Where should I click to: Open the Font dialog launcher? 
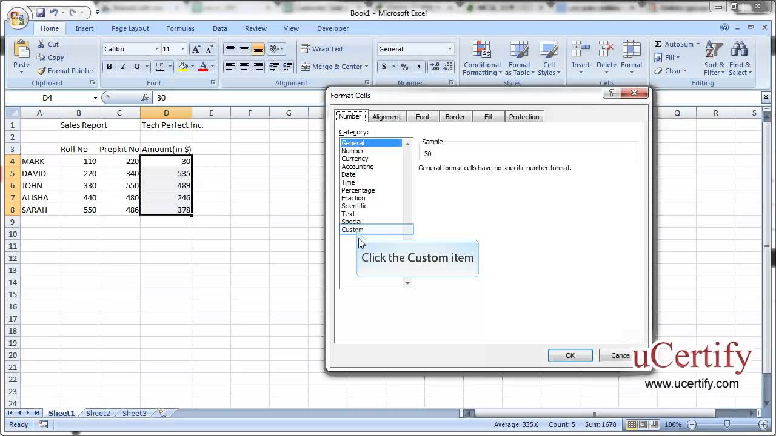click(x=213, y=82)
